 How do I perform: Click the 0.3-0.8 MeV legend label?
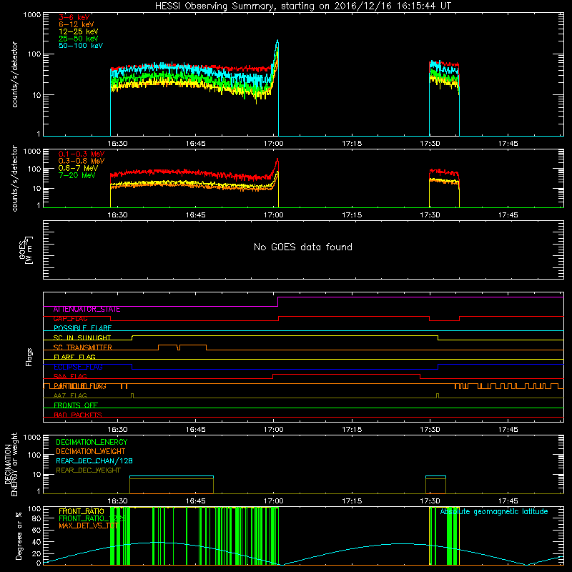tap(82, 161)
